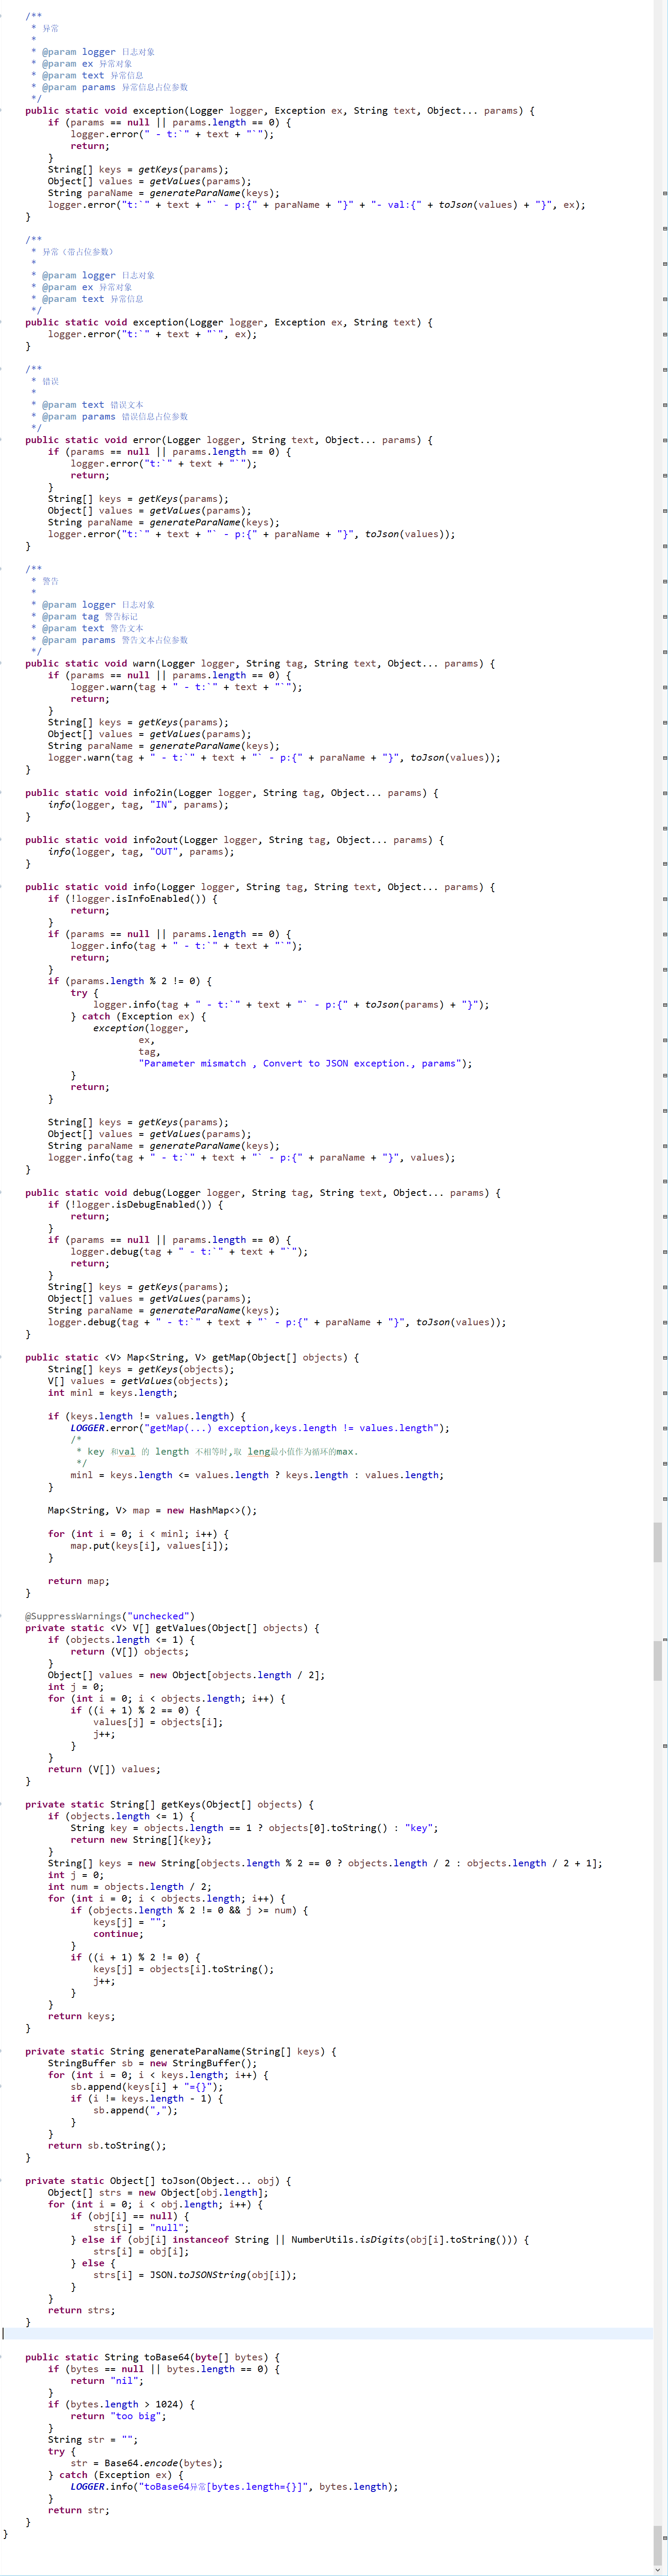Viewport: 668px width, 2576px height.
Task: Click the toJson(Object... obj) method declaration
Action: [158, 2181]
